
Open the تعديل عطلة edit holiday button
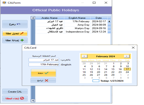click(15, 33)
